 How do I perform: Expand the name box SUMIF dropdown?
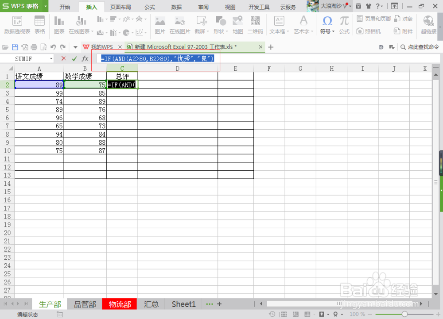click(x=51, y=59)
